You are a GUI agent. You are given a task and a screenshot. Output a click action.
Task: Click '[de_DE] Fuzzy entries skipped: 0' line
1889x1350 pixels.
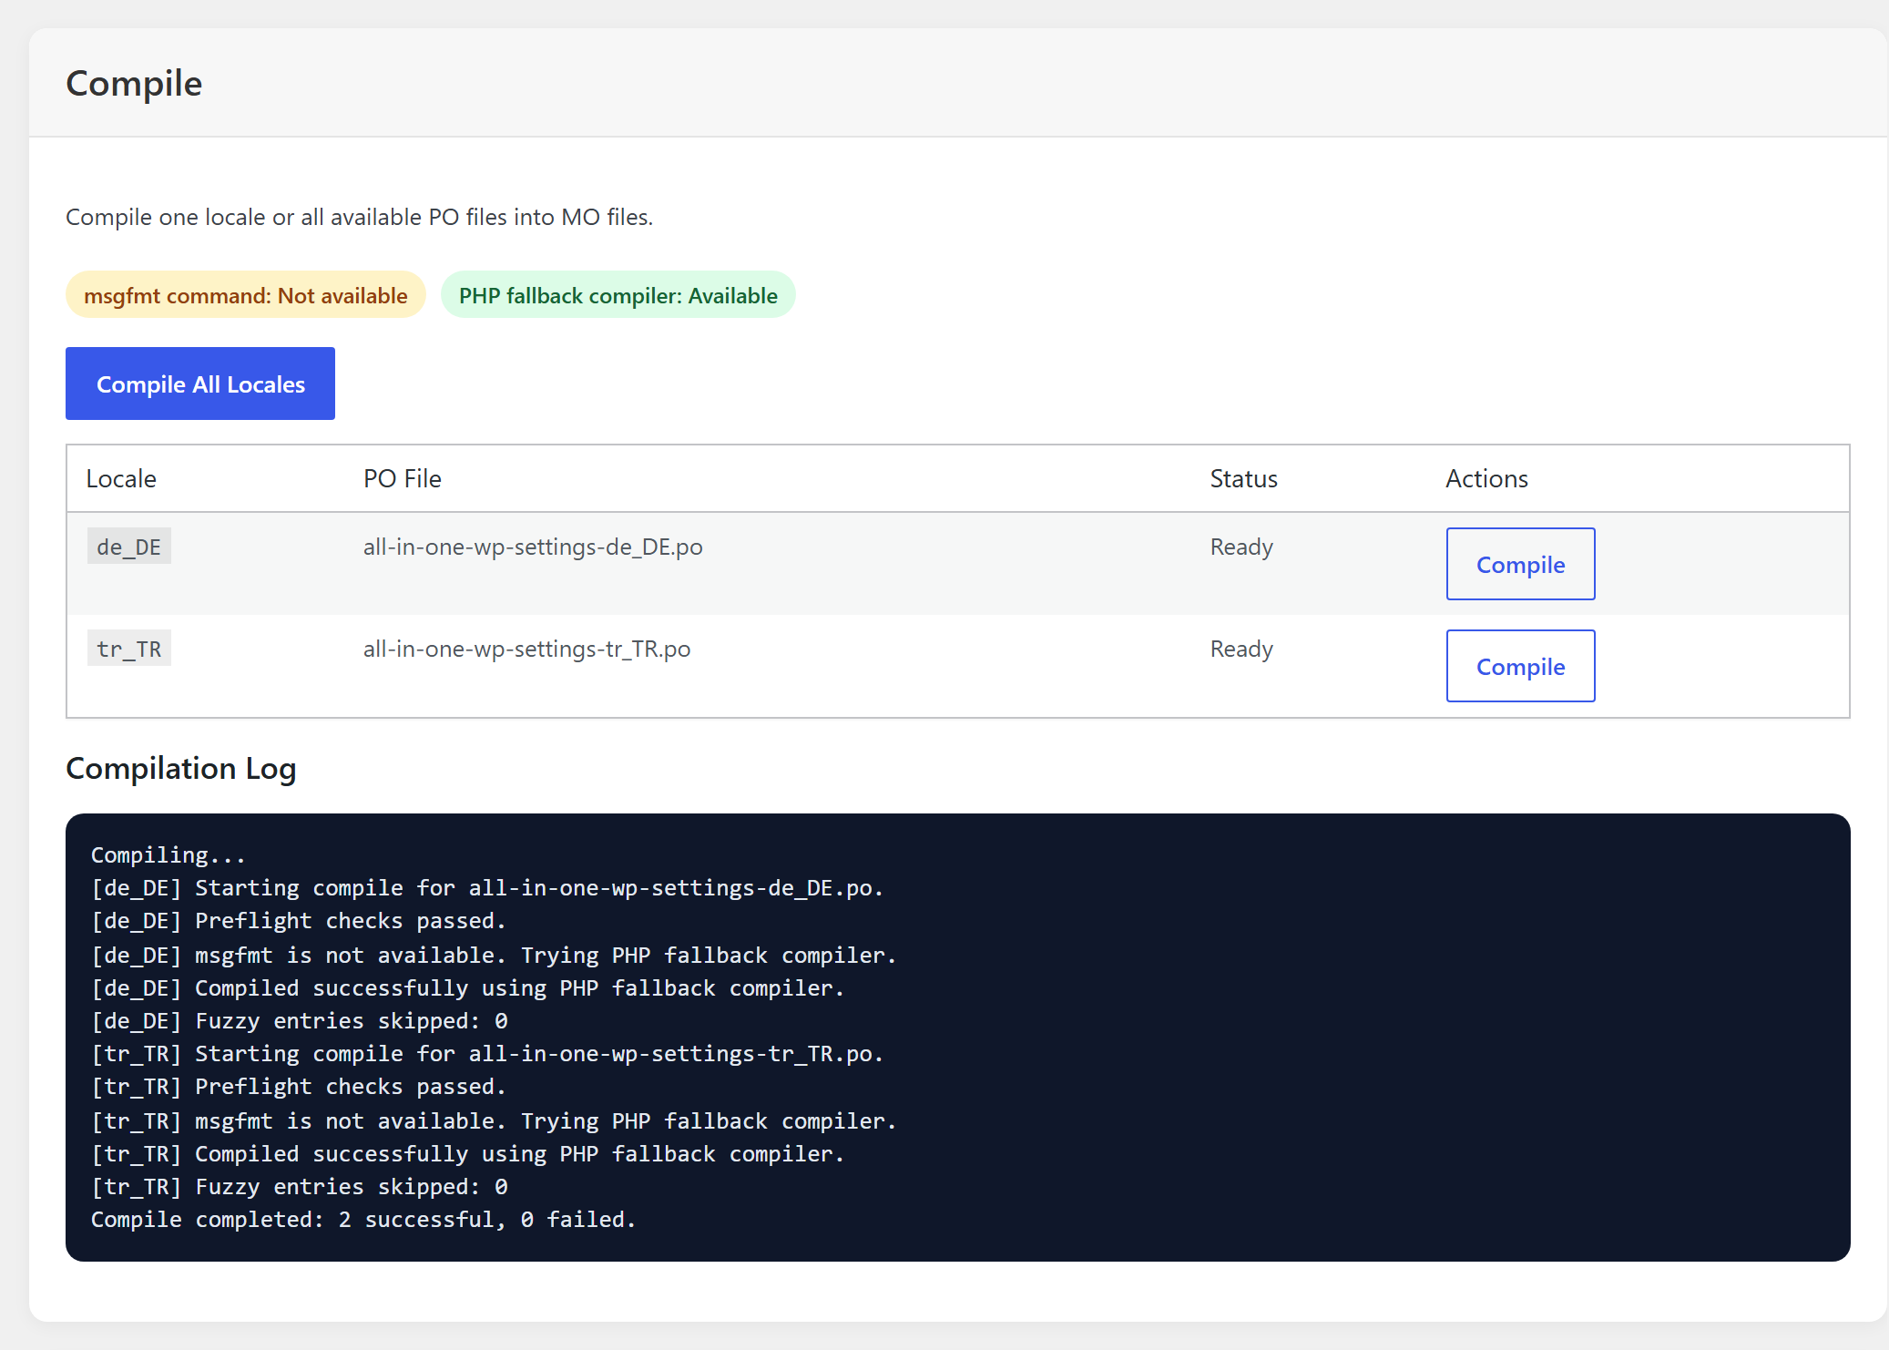(x=300, y=1020)
